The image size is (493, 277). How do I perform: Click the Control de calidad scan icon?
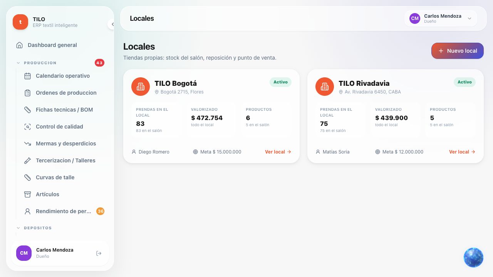27,127
